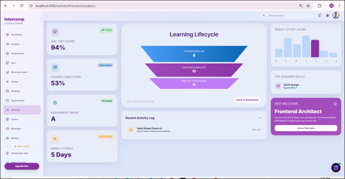Click the search magnifier icon in the header
345x179 pixels.
pos(264,16)
